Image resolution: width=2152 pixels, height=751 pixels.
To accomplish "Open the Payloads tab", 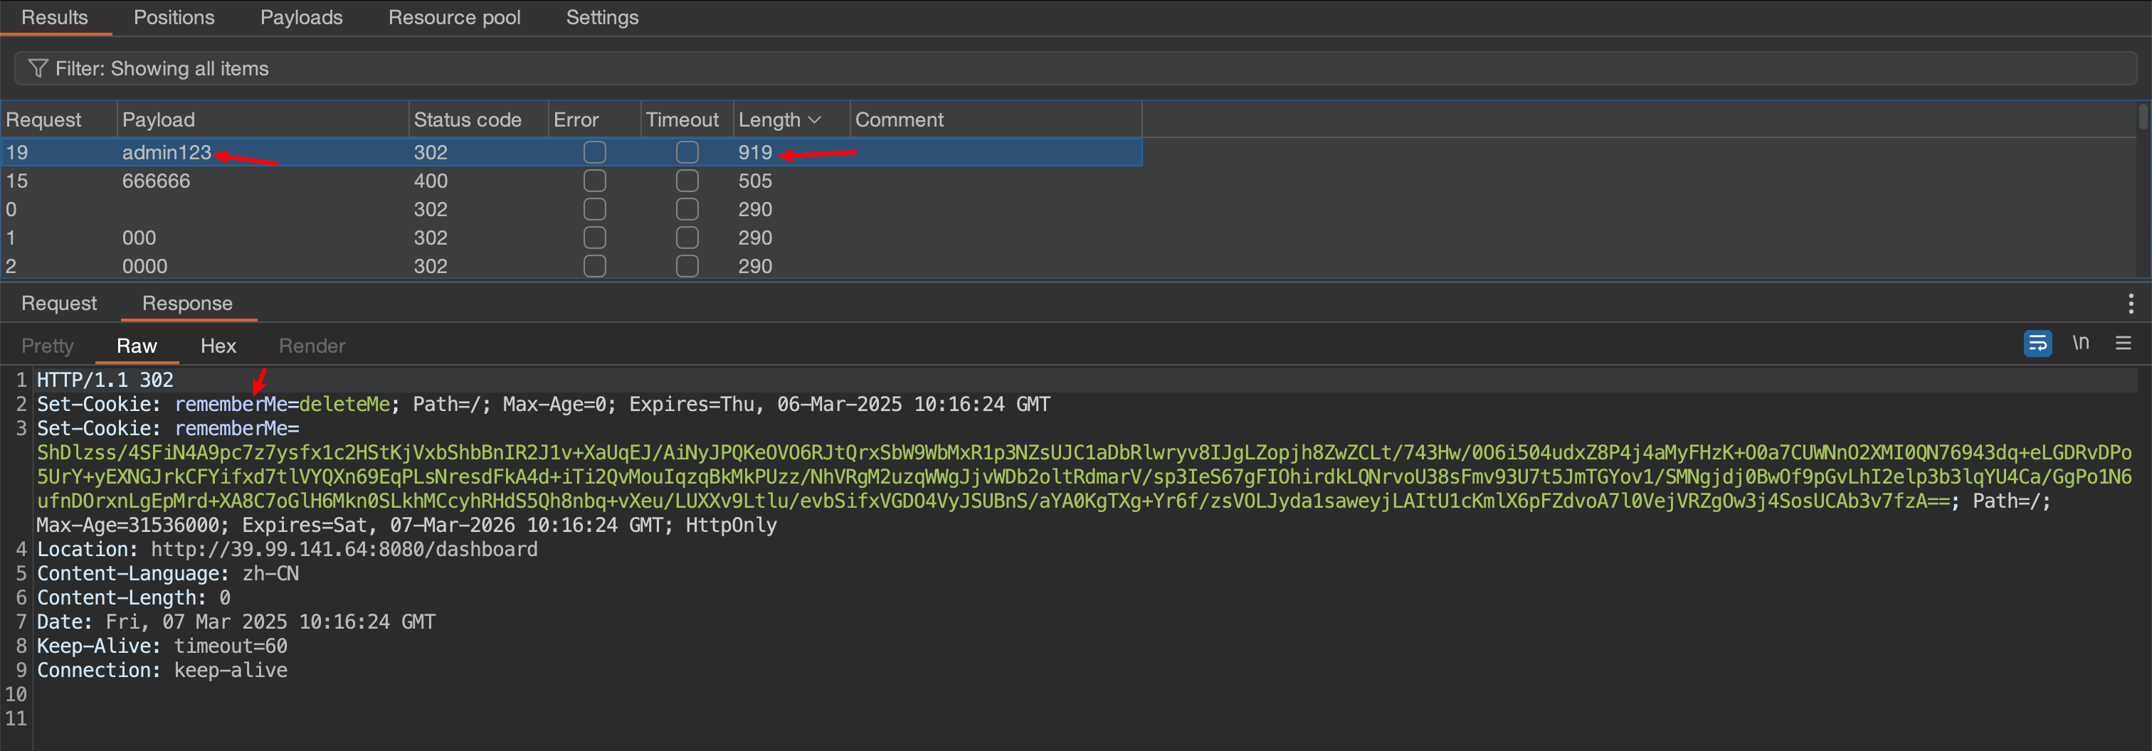I will [301, 18].
